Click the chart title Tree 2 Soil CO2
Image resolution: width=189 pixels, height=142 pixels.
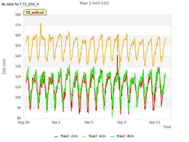click(x=94, y=3)
